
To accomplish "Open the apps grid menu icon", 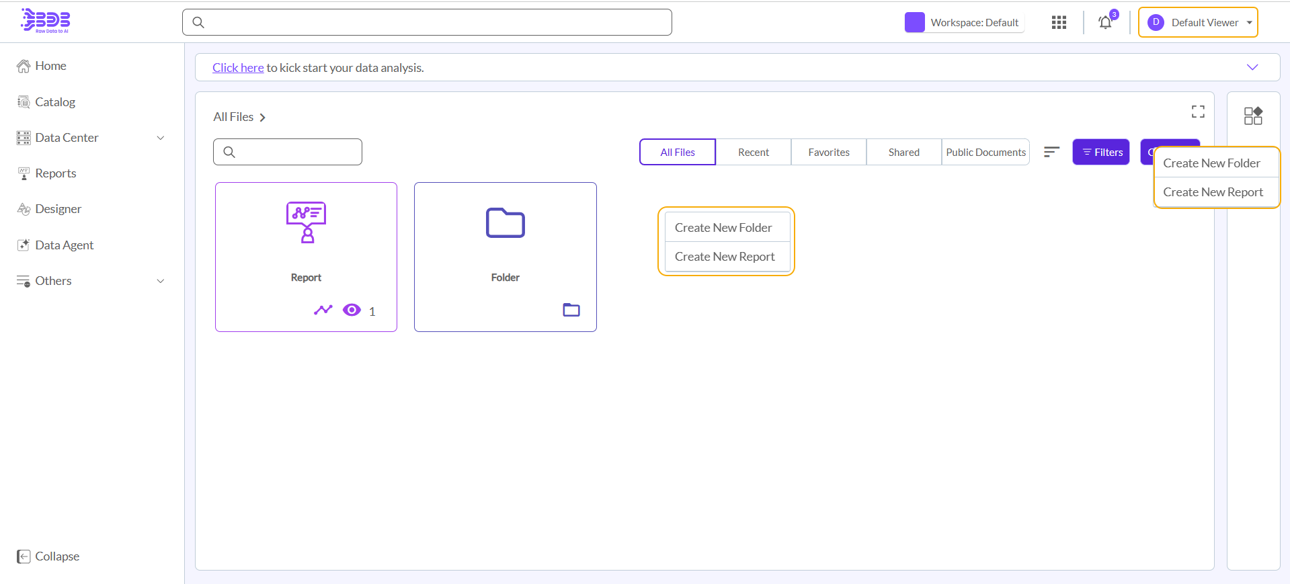I will 1059,23.
